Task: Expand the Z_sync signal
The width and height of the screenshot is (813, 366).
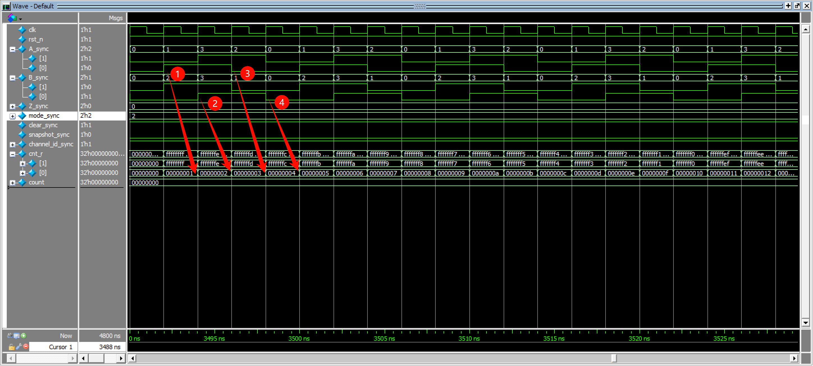Action: point(12,106)
